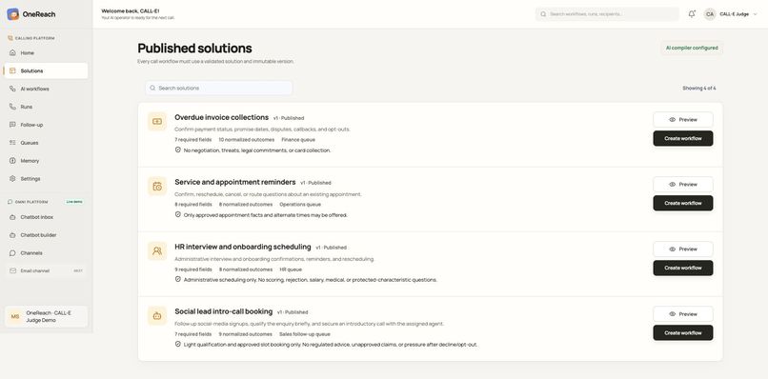Click the Chatbot builder icon

point(12,235)
